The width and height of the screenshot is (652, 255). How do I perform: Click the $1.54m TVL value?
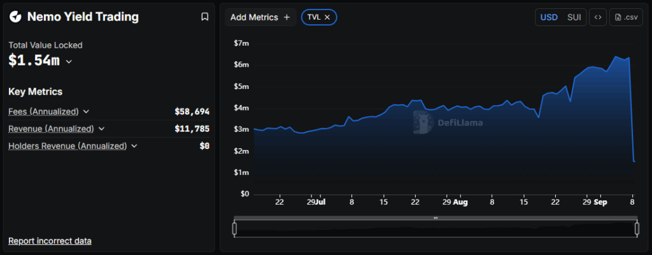[x=34, y=60]
